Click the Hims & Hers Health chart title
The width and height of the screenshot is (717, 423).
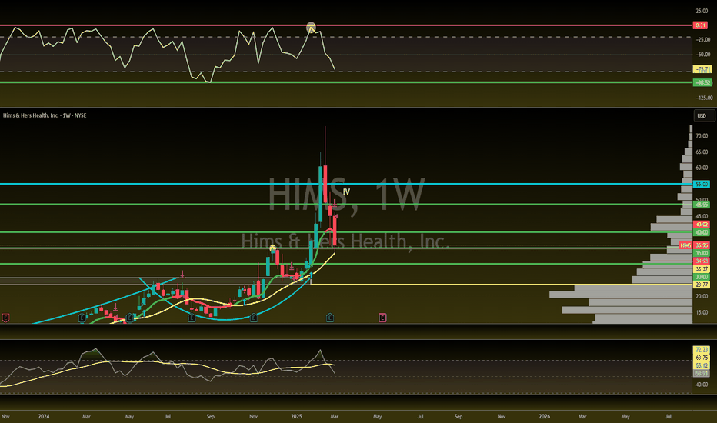click(x=45, y=115)
